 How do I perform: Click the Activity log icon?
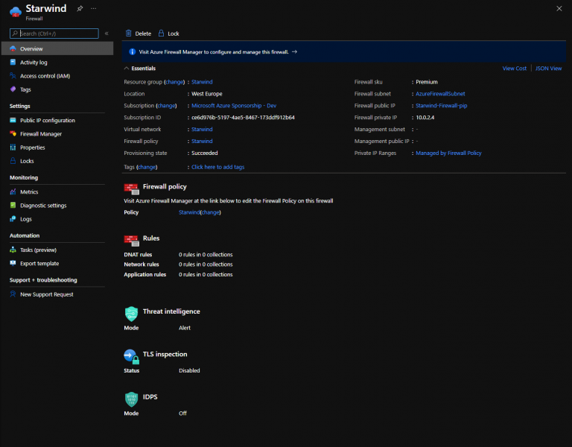pos(13,62)
